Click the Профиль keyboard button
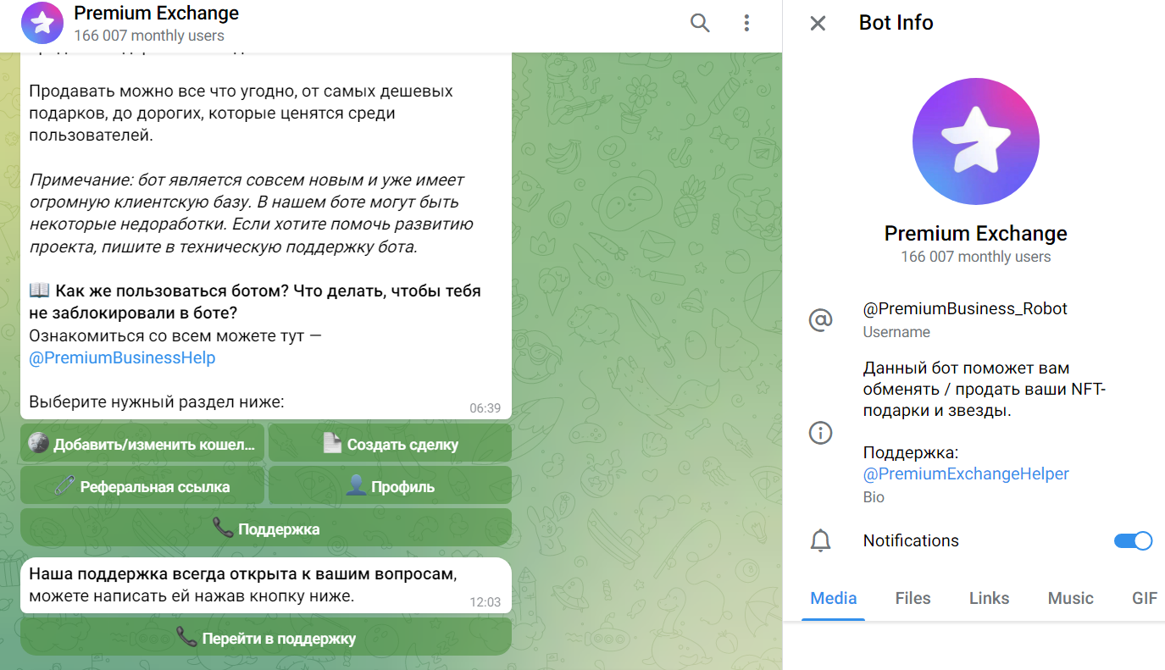The height and width of the screenshot is (670, 1165). coord(390,485)
